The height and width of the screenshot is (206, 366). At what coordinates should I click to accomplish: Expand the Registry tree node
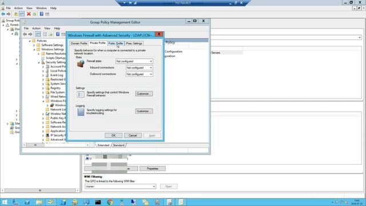[x=43, y=88]
